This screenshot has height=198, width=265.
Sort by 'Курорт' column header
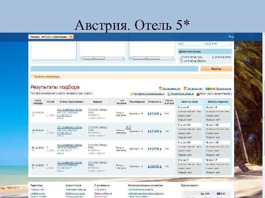pos(98,102)
